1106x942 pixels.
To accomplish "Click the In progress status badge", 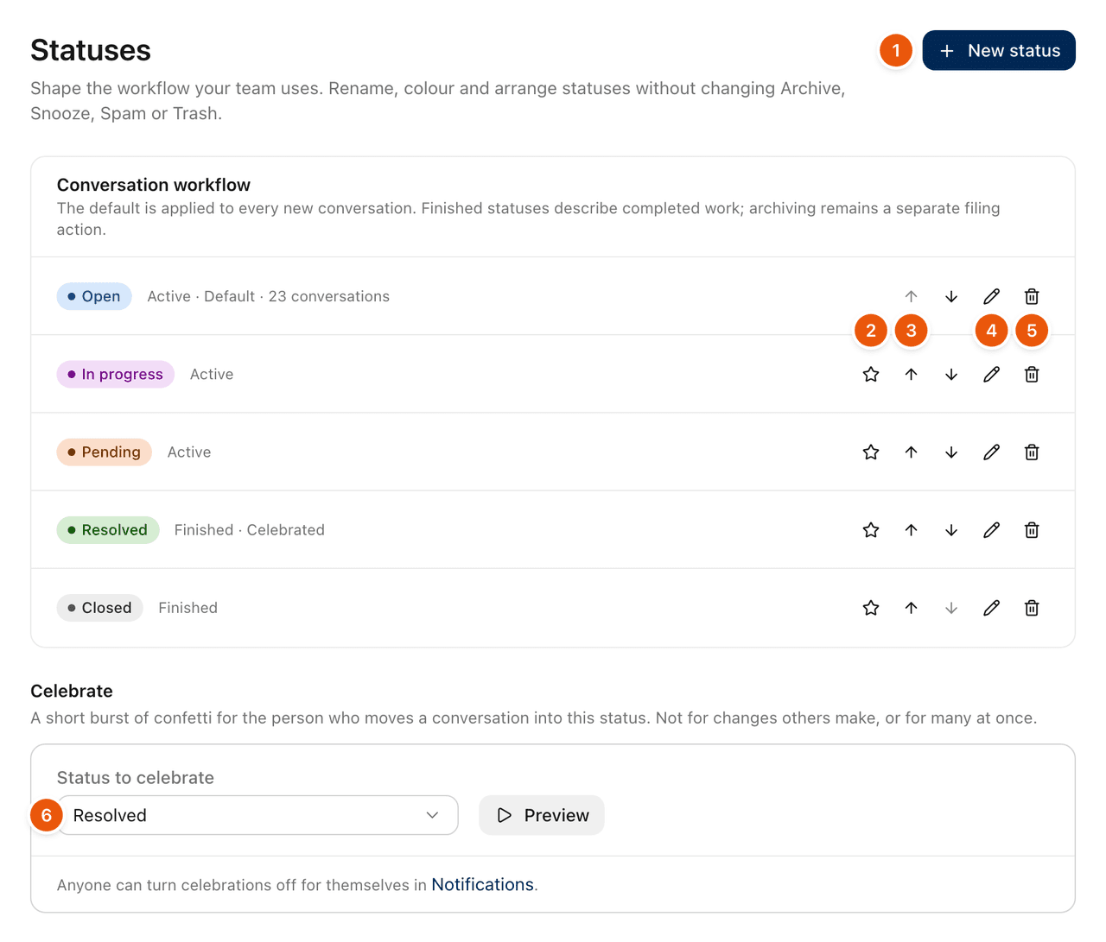I will click(116, 374).
